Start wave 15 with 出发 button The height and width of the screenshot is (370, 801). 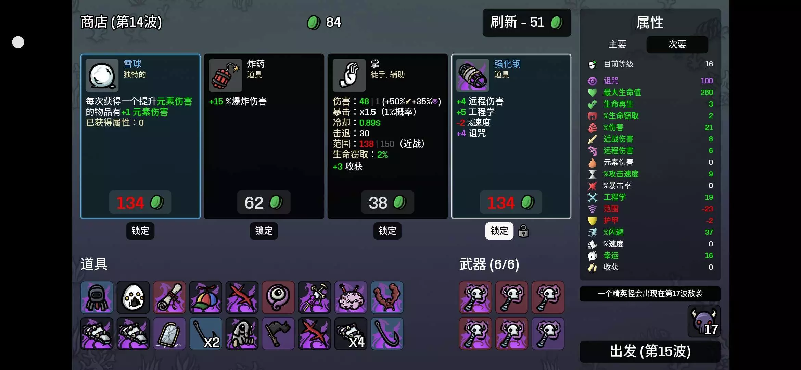pyautogui.click(x=650, y=351)
